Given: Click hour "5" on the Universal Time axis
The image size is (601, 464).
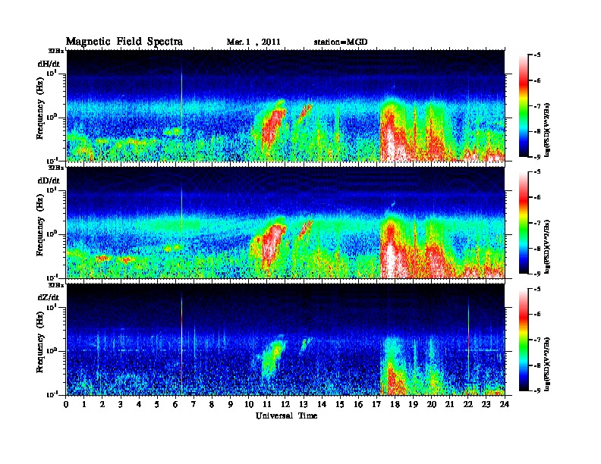Looking at the screenshot, I should (x=158, y=404).
